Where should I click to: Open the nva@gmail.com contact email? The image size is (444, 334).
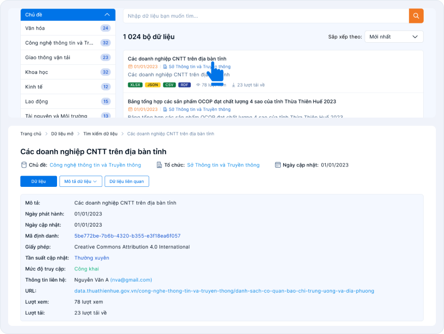pos(131,280)
